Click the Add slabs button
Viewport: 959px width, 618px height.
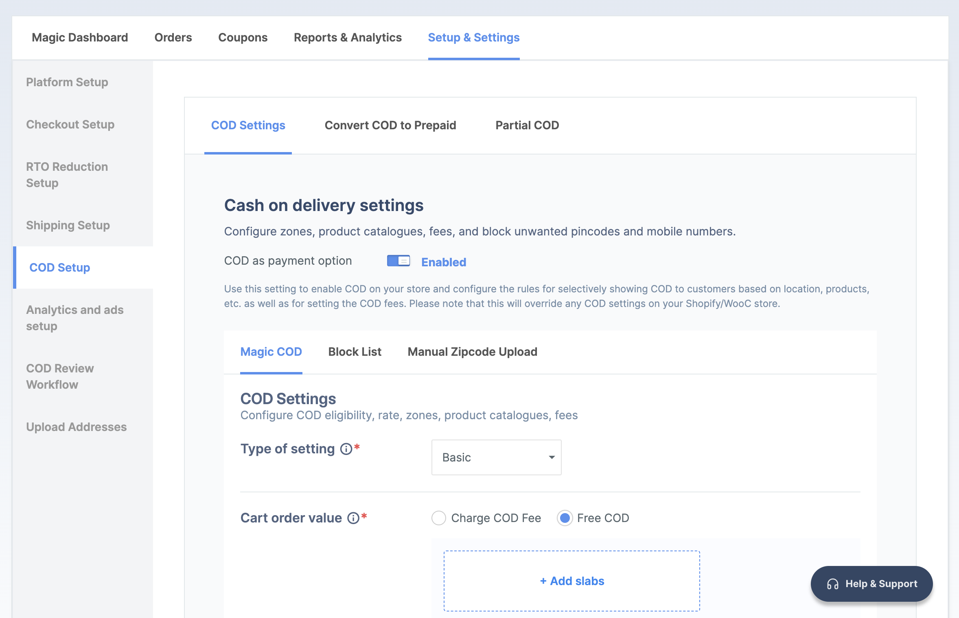571,580
